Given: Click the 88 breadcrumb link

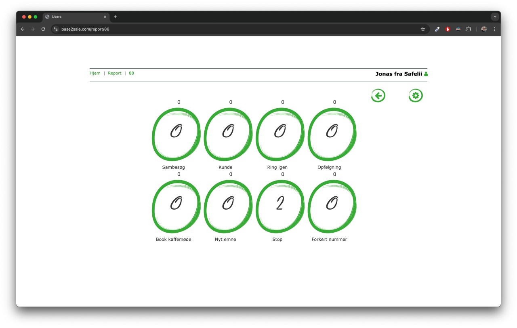Looking at the screenshot, I should pyautogui.click(x=131, y=73).
